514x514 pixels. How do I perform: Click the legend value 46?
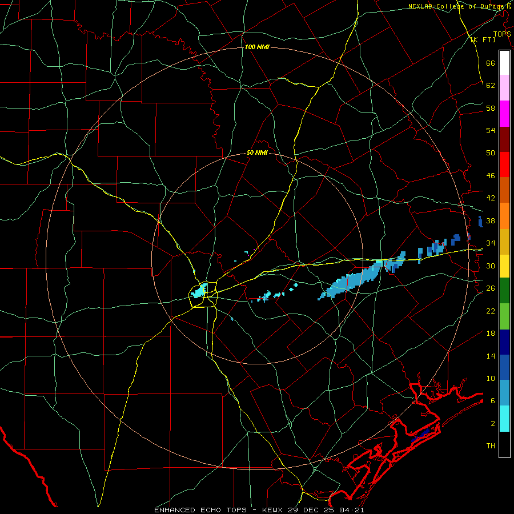[491, 176]
